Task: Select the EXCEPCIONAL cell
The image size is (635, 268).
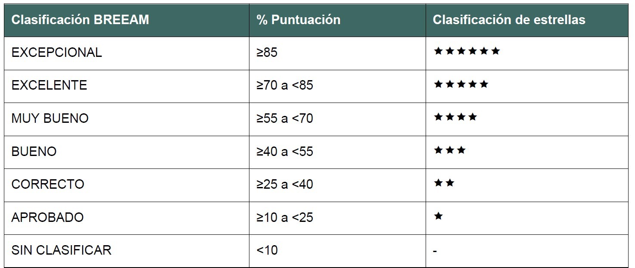Action: [x=127, y=53]
